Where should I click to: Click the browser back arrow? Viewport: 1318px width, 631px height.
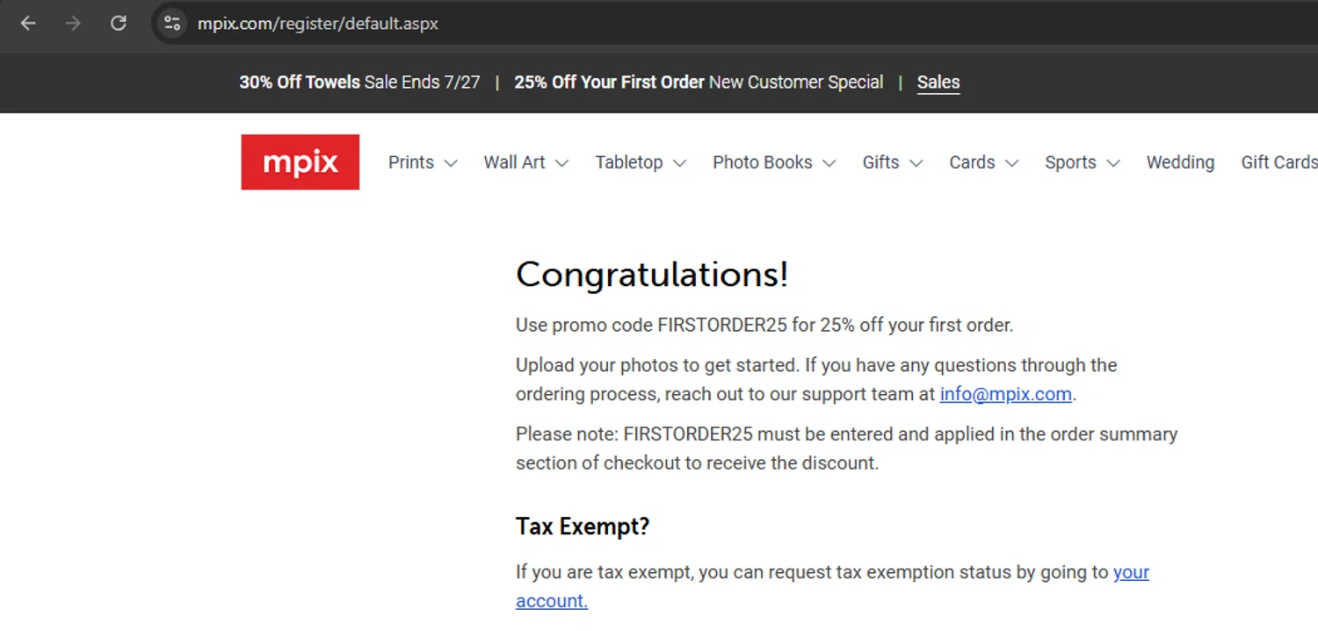coord(28,24)
